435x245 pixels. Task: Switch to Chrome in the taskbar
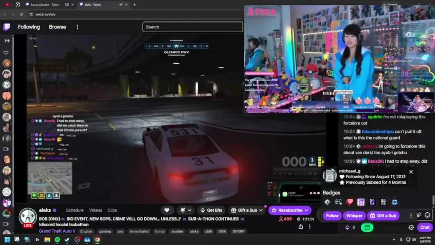(x=97, y=240)
